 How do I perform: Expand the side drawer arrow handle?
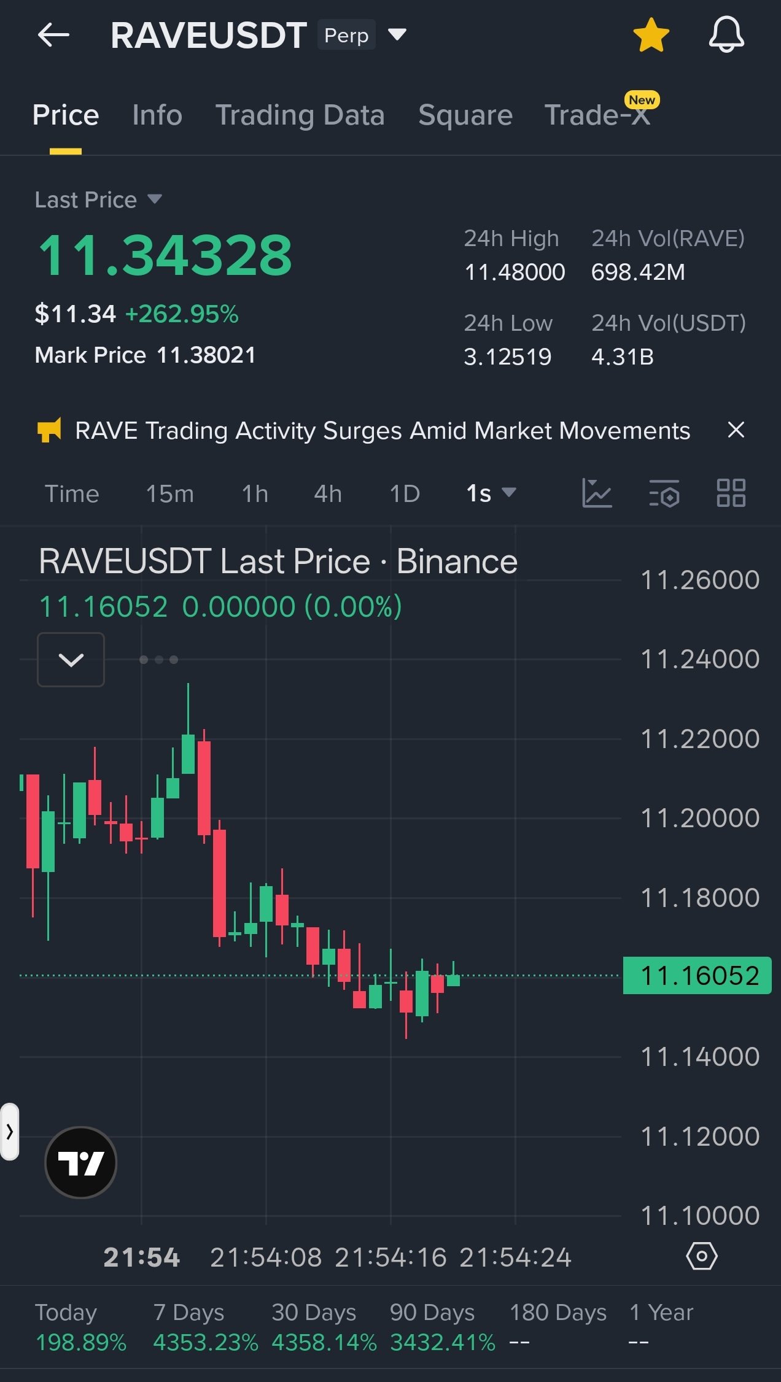point(9,1132)
